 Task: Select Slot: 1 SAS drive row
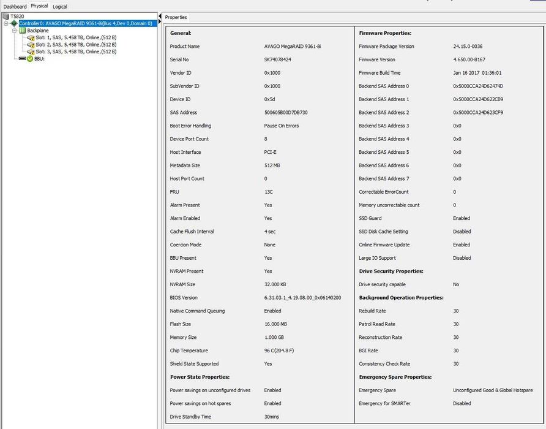point(76,37)
